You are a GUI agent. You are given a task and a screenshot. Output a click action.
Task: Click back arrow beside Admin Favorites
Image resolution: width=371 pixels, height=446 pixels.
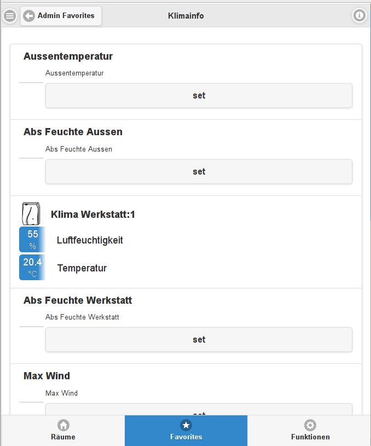30,16
